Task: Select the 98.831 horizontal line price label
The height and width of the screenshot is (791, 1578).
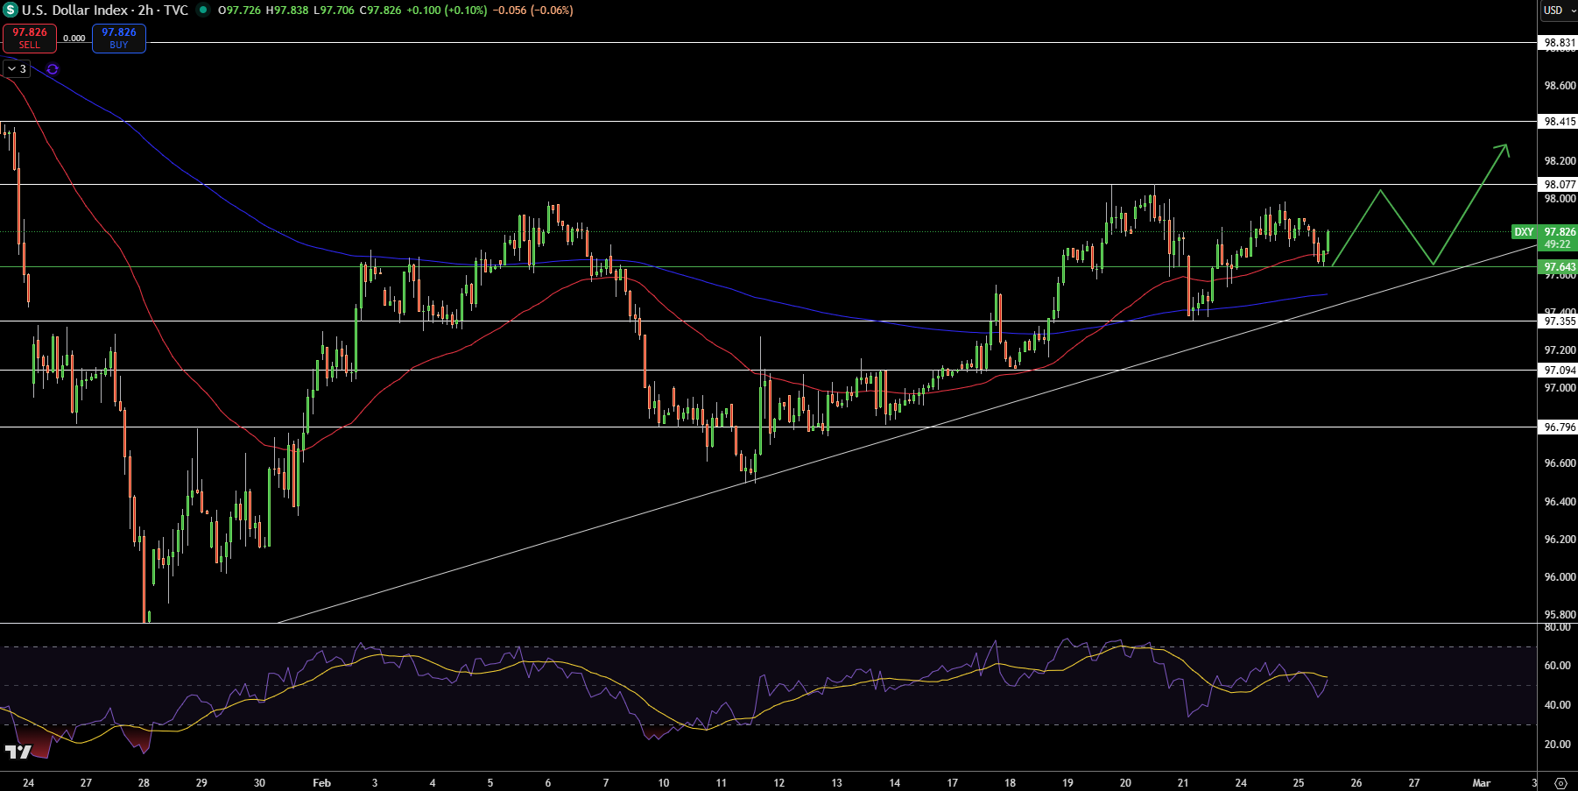Action: tap(1559, 42)
